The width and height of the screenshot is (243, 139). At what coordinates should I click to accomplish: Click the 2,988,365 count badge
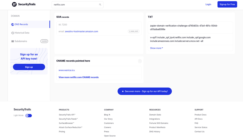[x=133, y=31]
